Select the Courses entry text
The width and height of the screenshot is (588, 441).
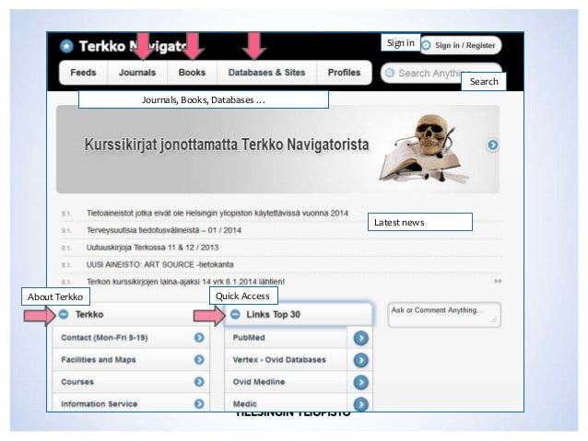[x=77, y=382]
